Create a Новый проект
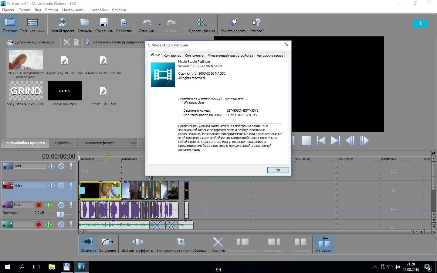The image size is (437, 273). click(x=62, y=25)
